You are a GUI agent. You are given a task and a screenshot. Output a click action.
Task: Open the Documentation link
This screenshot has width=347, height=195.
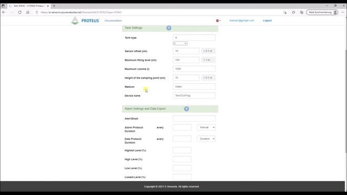point(113,21)
